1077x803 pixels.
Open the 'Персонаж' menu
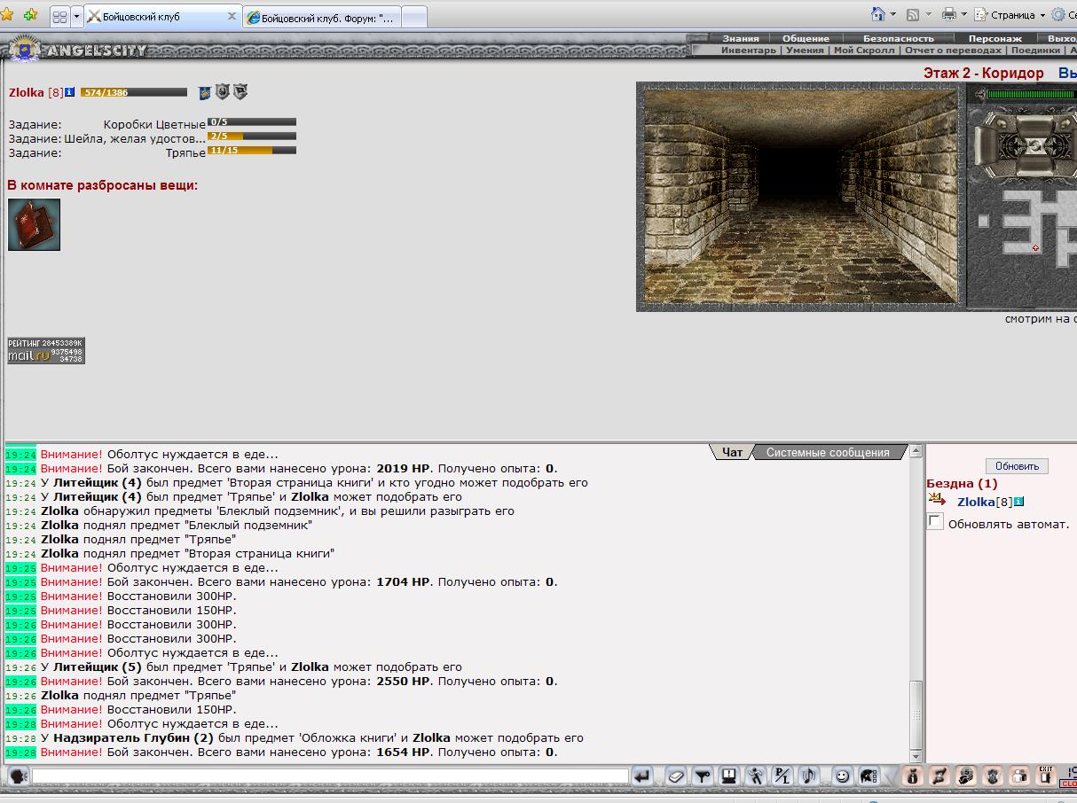pos(994,38)
